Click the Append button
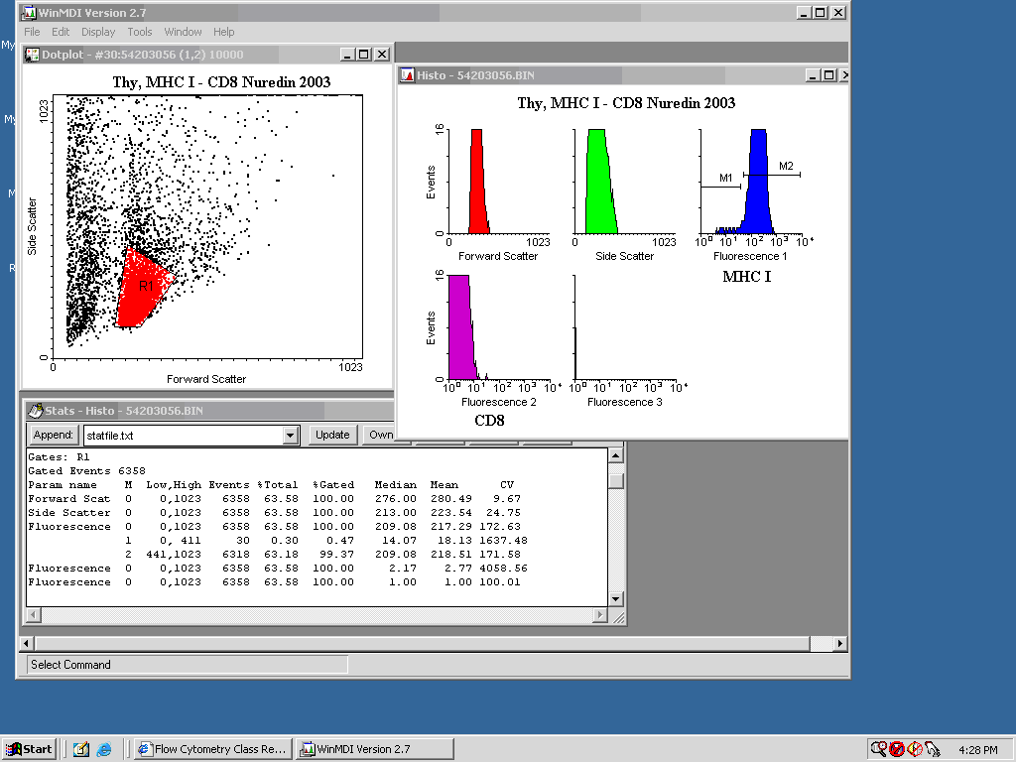 pos(53,435)
